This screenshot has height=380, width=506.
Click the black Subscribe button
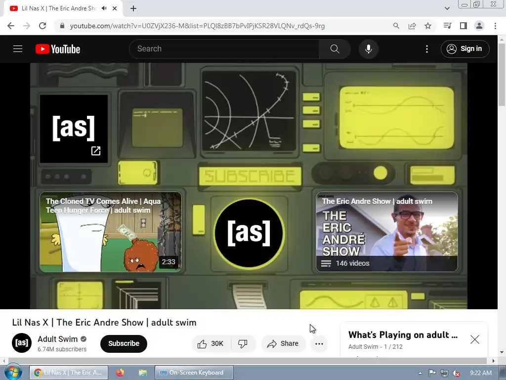coord(124,343)
